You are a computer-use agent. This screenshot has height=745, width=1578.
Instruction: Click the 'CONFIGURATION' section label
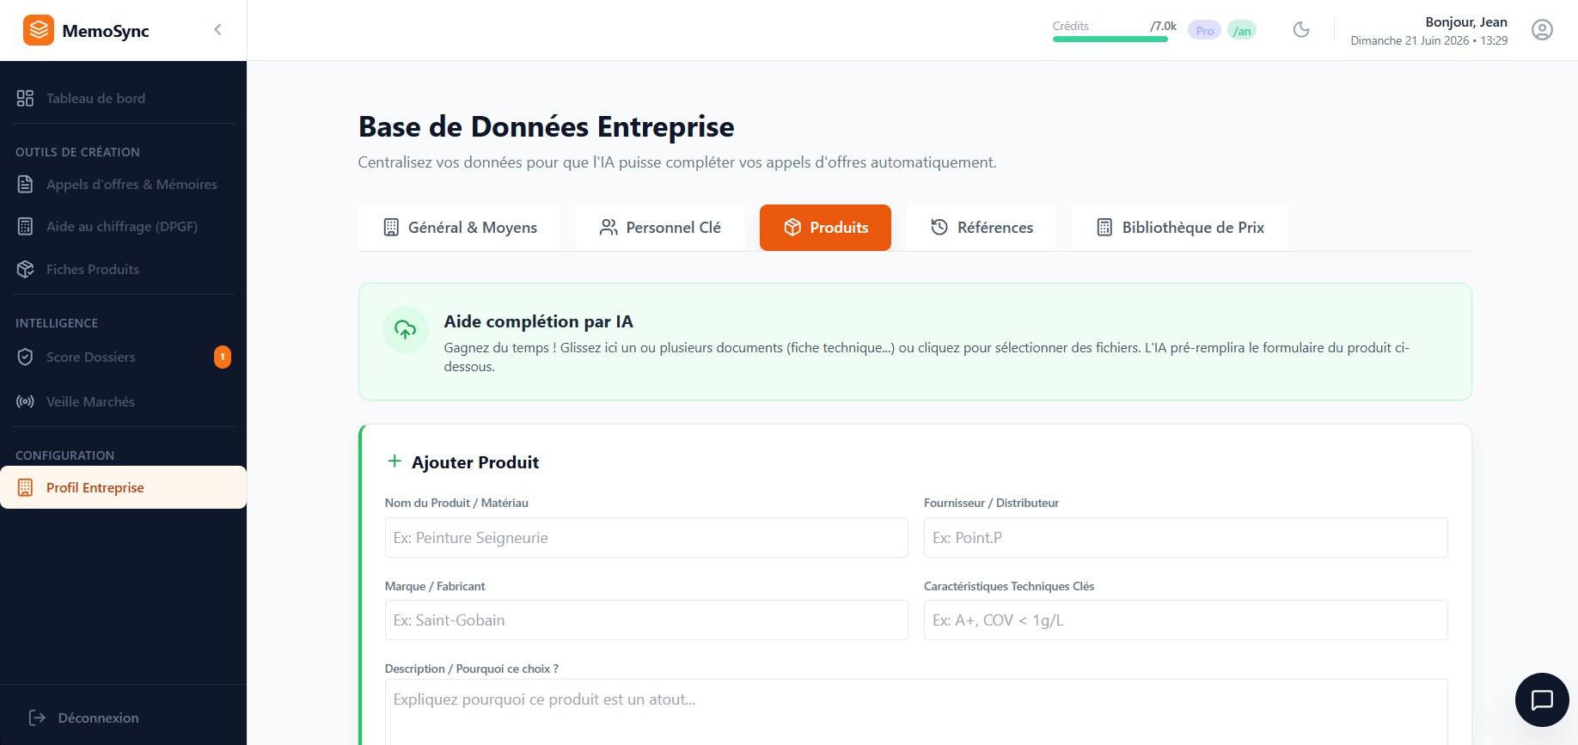(64, 455)
